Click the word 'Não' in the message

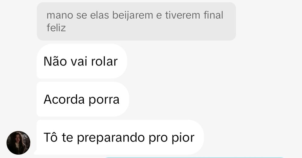[56, 61]
